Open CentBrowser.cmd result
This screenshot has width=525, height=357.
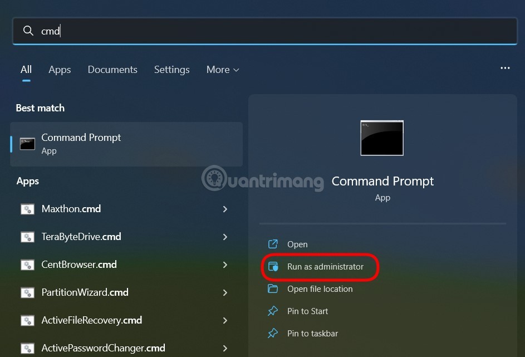click(79, 265)
